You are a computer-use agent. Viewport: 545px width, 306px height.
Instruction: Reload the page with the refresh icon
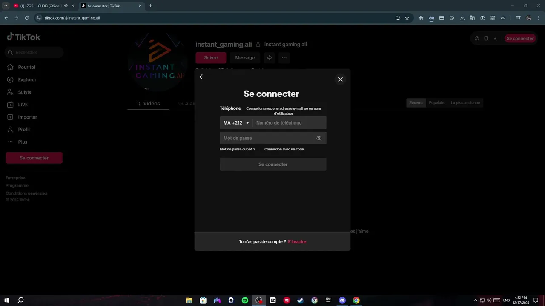pyautogui.click(x=26, y=18)
